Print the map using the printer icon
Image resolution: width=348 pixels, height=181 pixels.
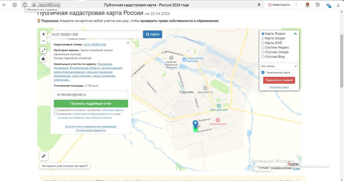(x=43, y=59)
